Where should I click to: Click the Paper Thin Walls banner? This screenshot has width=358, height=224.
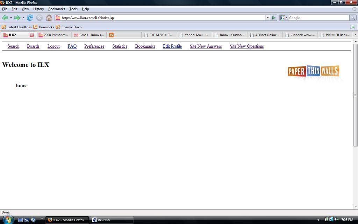[x=314, y=71]
